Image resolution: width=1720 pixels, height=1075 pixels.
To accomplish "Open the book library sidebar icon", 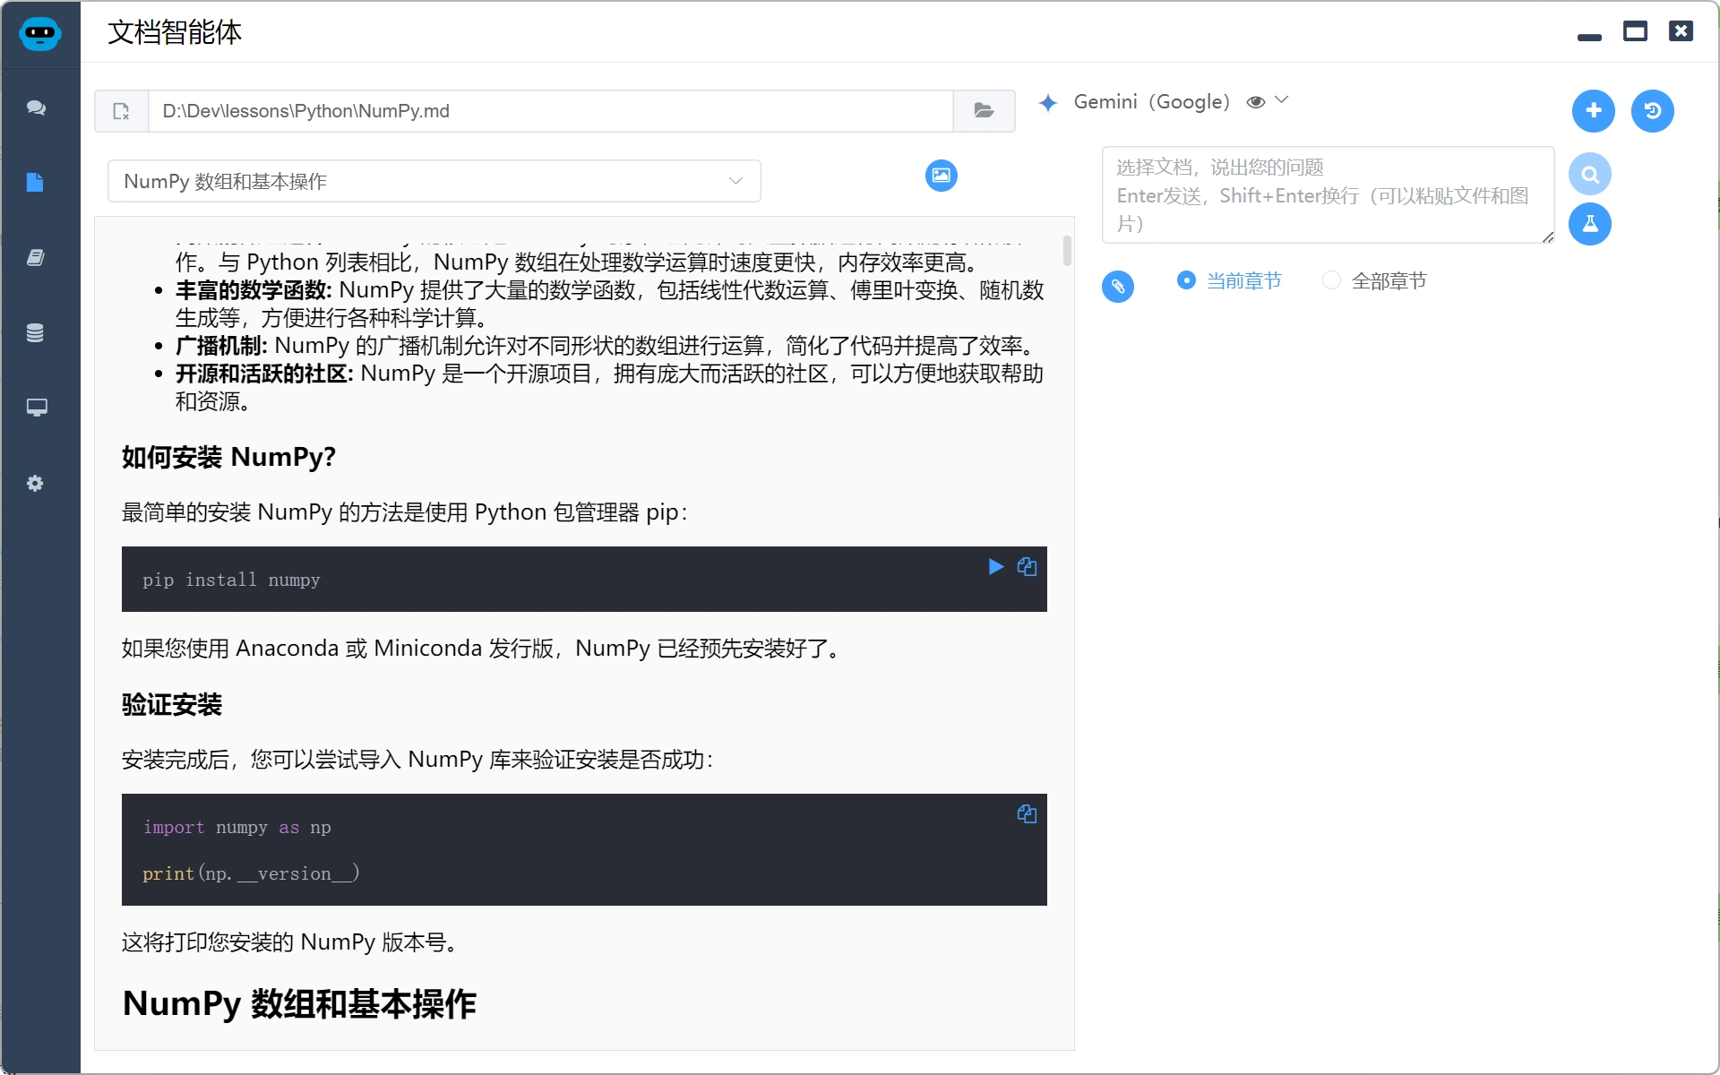I will 36,258.
